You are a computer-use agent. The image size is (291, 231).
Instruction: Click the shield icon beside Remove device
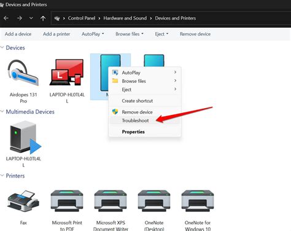coord(115,112)
